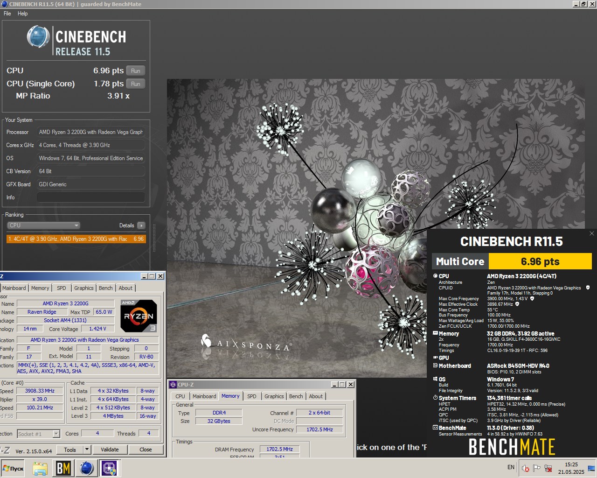The height and width of the screenshot is (478, 597).
Task: Click the Info text field in Your System
Action: pos(91,197)
